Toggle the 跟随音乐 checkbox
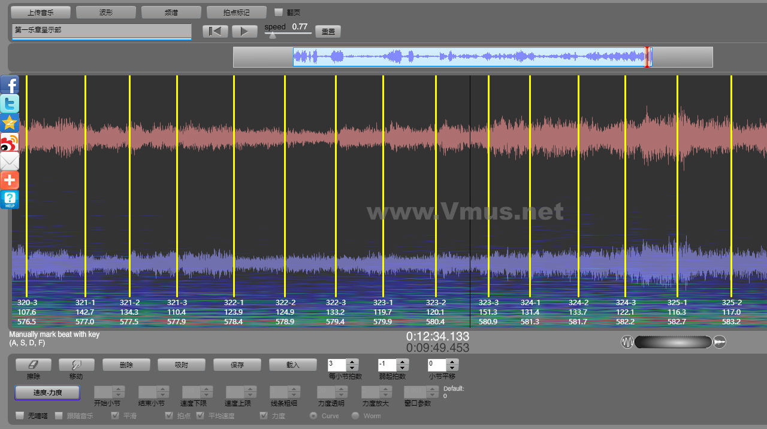Image resolution: width=767 pixels, height=429 pixels. pyautogui.click(x=59, y=416)
